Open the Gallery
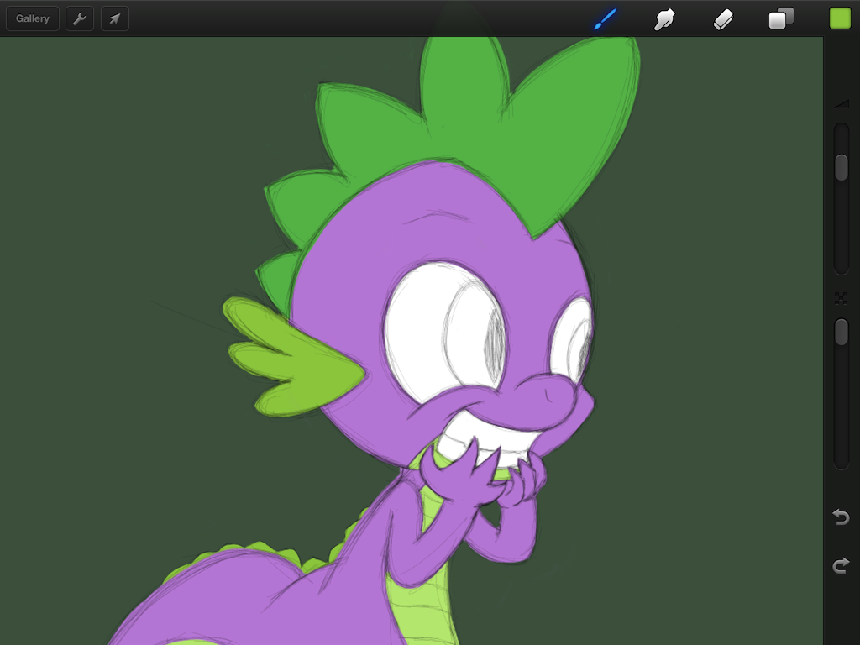 coord(32,18)
